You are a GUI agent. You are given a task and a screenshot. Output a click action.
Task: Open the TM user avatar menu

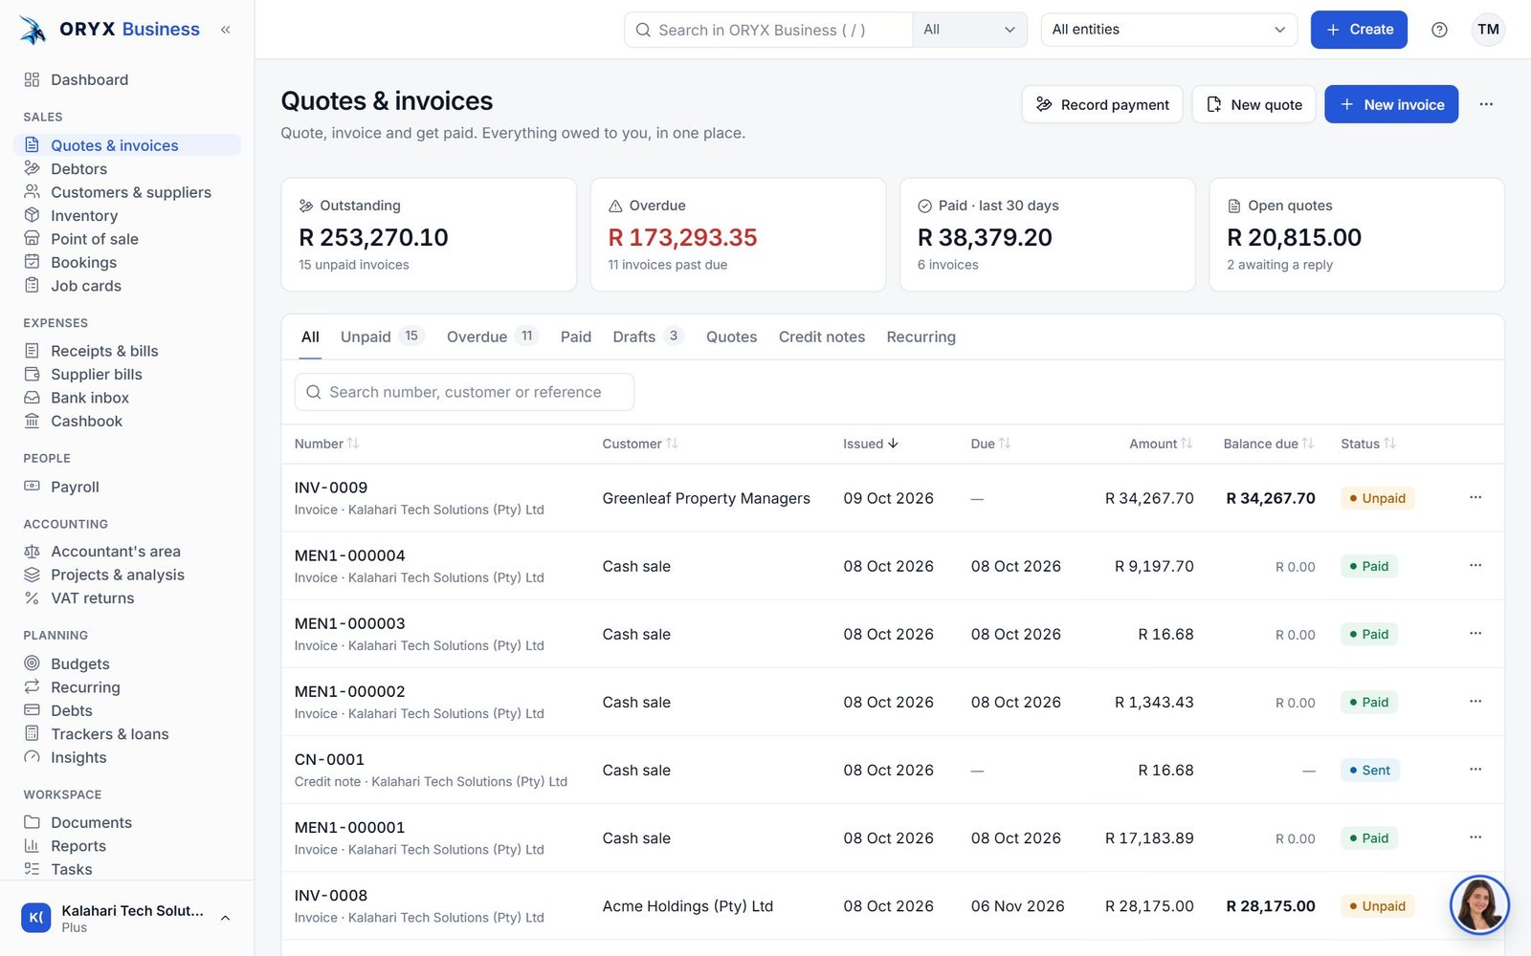(1488, 30)
